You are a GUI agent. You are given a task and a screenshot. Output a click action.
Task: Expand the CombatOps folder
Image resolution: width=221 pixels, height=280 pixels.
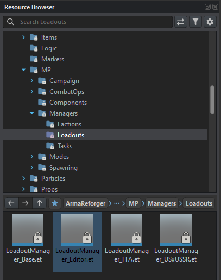32,92
